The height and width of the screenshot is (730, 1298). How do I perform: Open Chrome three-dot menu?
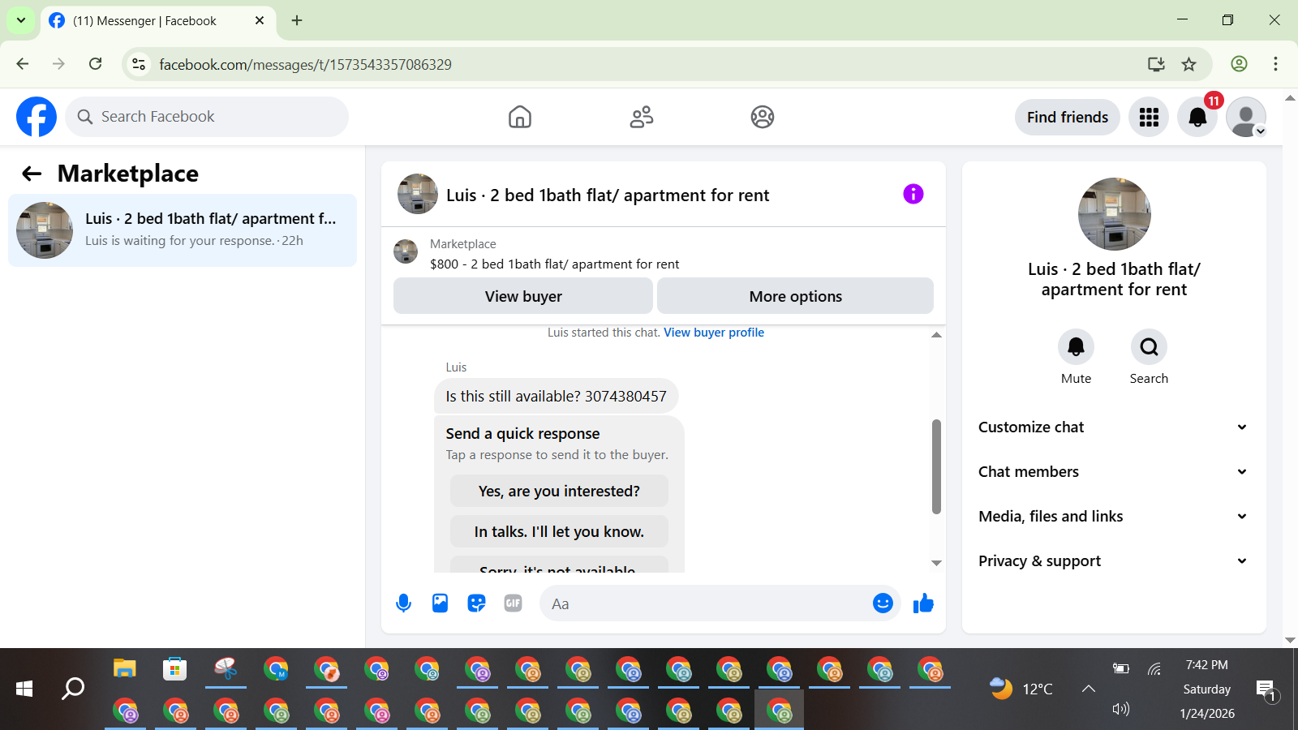coord(1275,64)
